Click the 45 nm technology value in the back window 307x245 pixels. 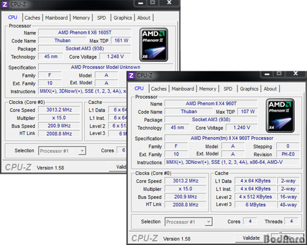pyautogui.click(x=51, y=56)
